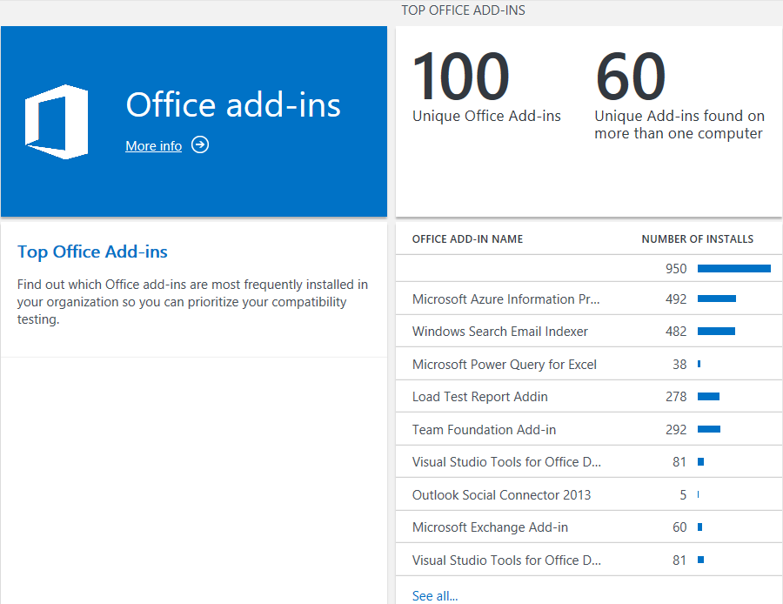
Task: Select the Microsoft Exchange Add-in row
Action: tap(589, 527)
